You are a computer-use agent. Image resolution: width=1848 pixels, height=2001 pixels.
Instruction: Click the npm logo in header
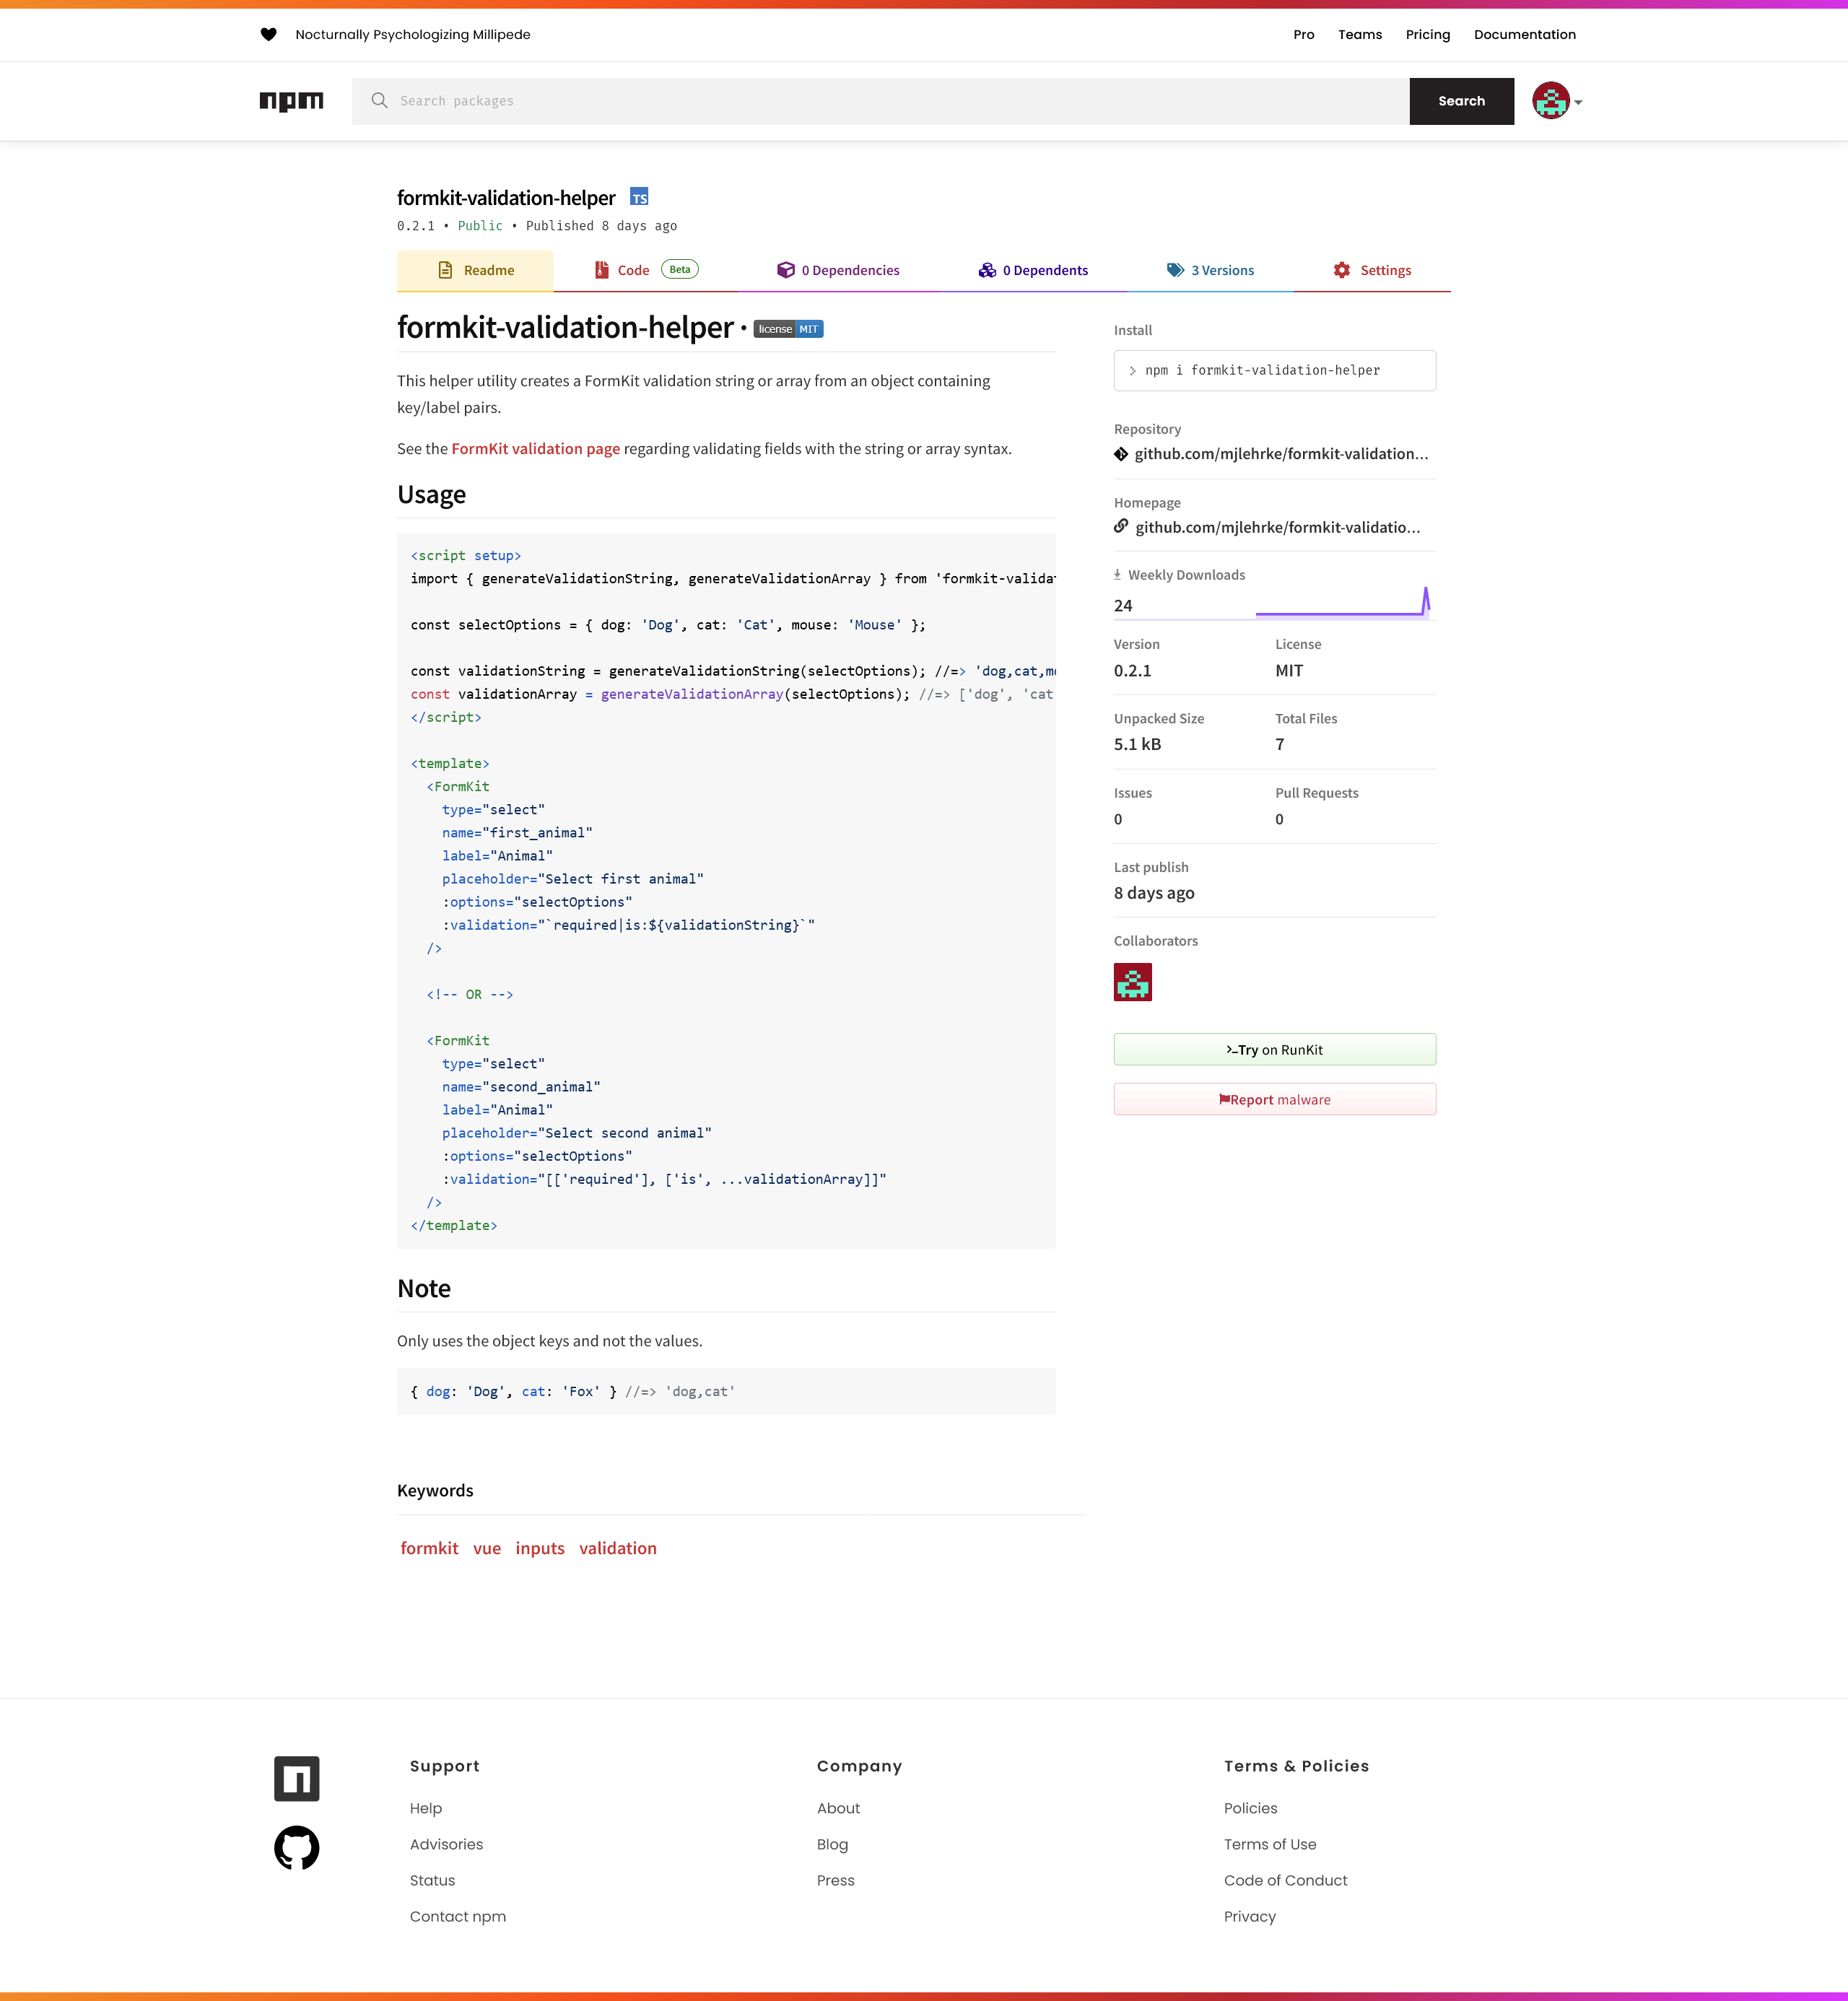coord(291,101)
